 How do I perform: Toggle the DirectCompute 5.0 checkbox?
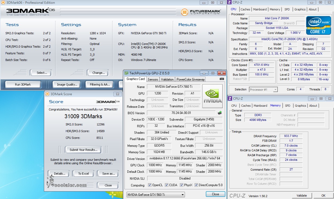[196, 185]
